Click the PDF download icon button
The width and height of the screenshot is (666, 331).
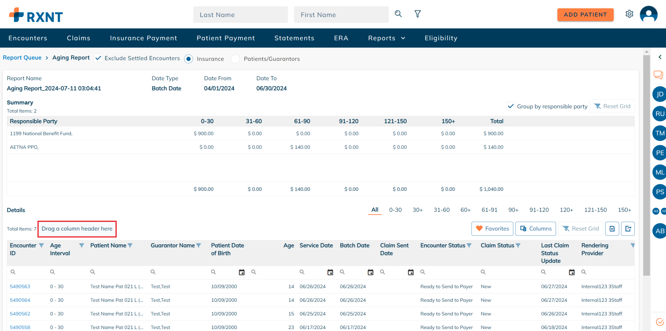[612, 229]
